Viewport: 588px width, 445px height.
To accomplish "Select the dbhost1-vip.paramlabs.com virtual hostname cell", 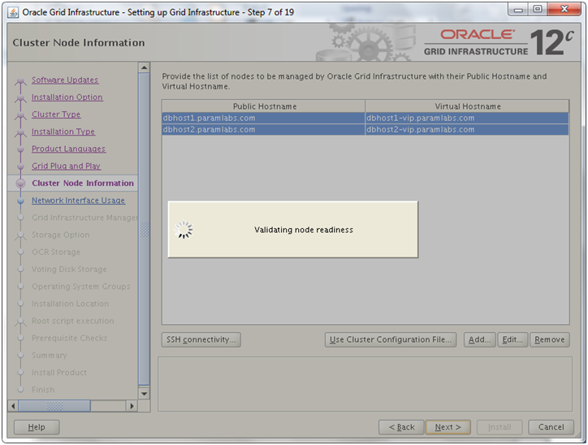I will [x=467, y=118].
